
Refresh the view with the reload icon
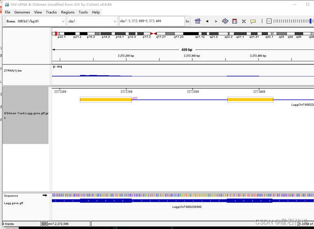(225, 21)
